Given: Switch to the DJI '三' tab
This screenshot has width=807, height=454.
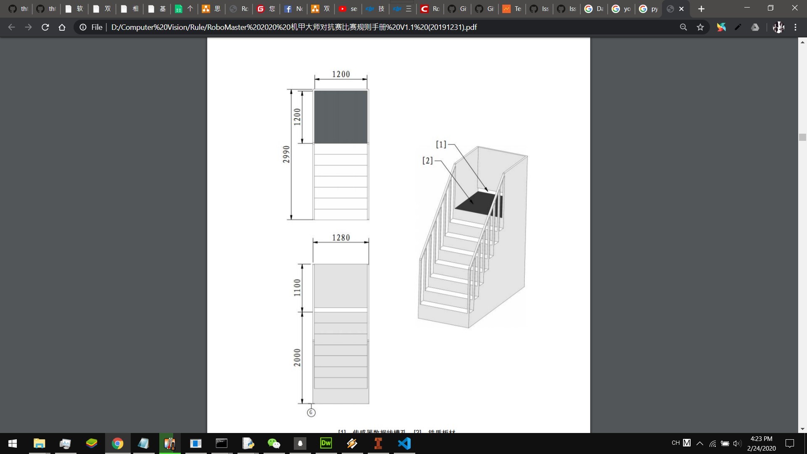Looking at the screenshot, I should [x=403, y=9].
